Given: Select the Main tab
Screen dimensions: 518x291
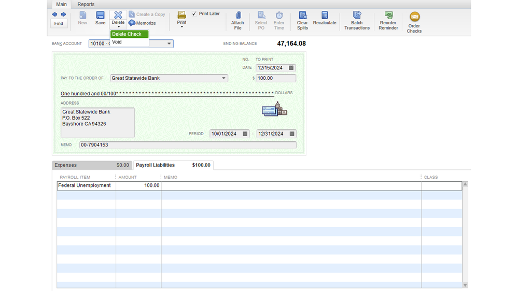Looking at the screenshot, I should click(62, 4).
